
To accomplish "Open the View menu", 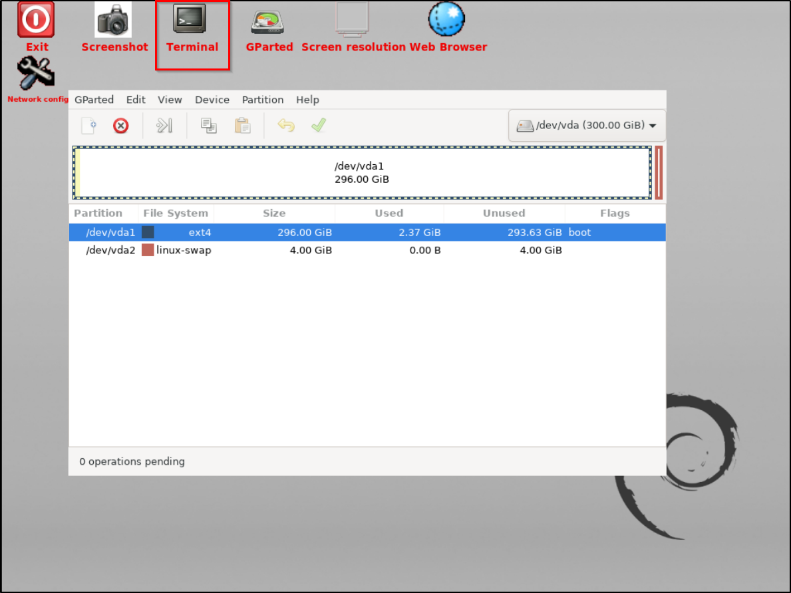I will point(170,100).
